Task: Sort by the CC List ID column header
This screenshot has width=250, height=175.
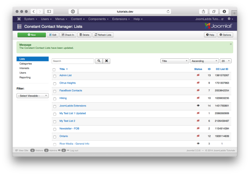Action: point(222,69)
